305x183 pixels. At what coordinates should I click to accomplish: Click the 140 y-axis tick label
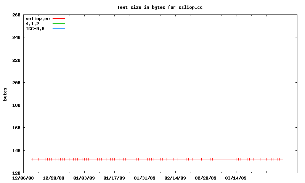point(16,150)
